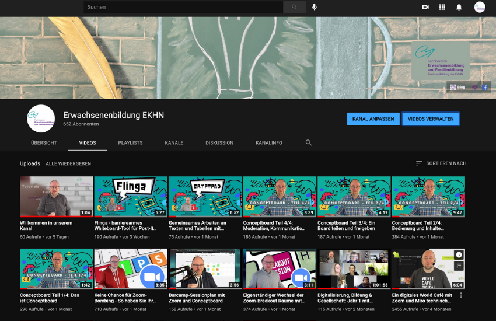This screenshot has width=496, height=321.
Task: Click title 'Keine Chance für Zoom-Bombing'
Action: click(125, 298)
